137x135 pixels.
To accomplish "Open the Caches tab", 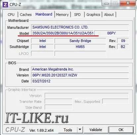I will point(26,15).
